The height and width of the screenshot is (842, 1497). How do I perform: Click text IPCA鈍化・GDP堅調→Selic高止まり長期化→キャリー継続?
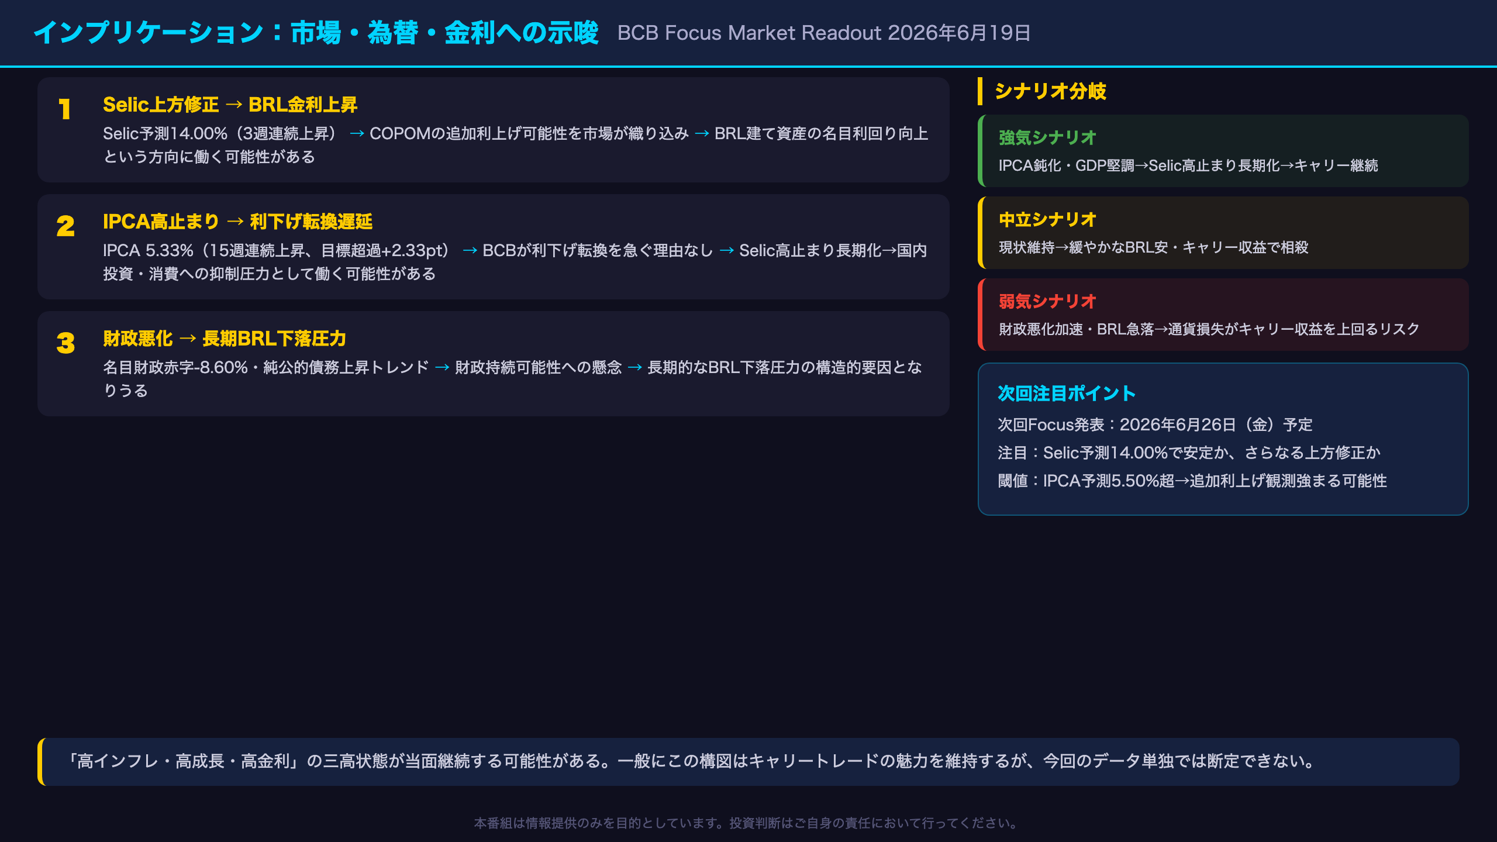point(1188,165)
